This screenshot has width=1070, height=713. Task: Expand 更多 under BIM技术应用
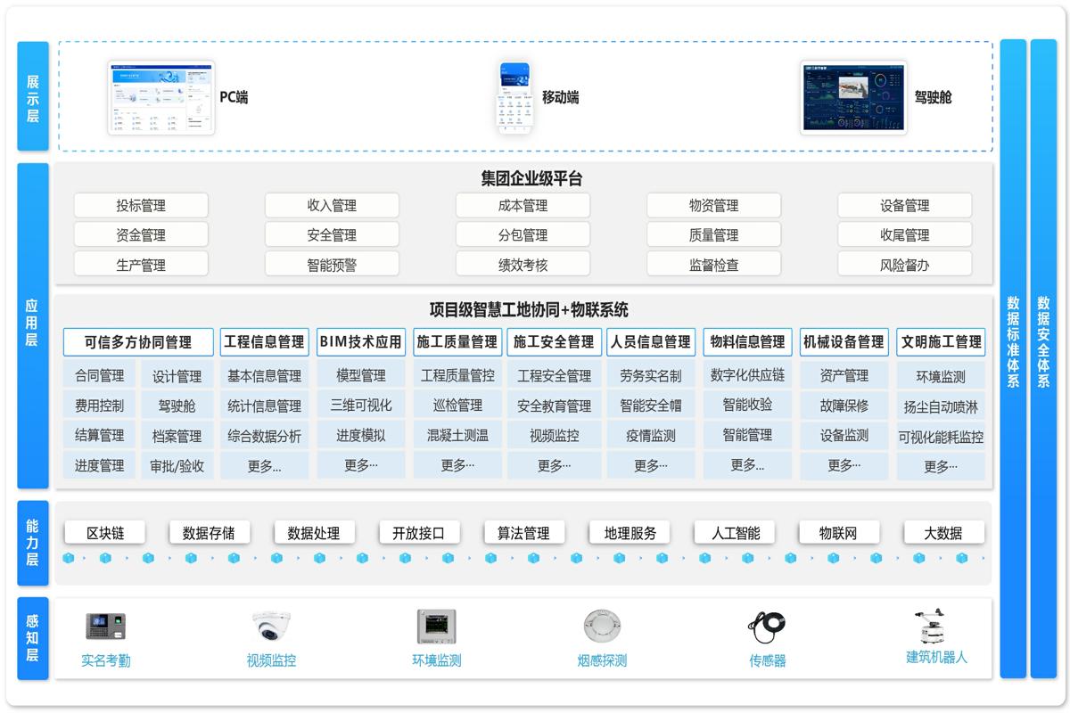coord(361,465)
